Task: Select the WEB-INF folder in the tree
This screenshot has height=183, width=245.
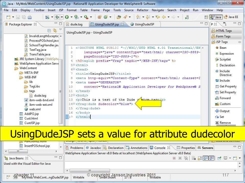Action: [28, 77]
